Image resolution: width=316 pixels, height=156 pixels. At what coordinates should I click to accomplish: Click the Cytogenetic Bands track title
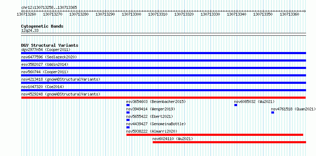tap(42, 26)
